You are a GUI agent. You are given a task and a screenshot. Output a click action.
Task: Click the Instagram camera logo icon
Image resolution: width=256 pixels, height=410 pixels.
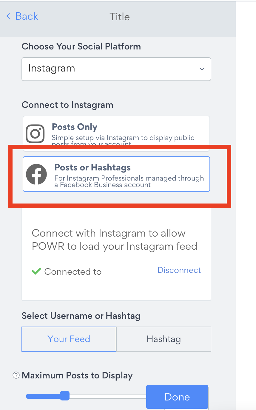[35, 133]
